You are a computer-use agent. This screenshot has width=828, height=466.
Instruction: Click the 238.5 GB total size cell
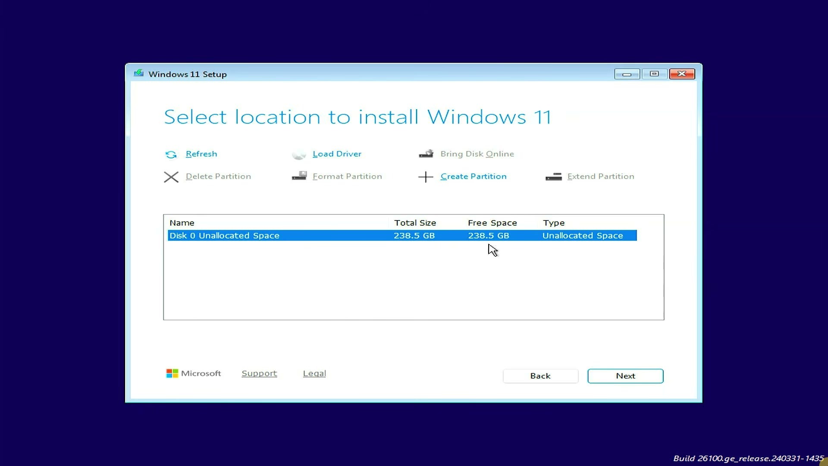(x=414, y=236)
